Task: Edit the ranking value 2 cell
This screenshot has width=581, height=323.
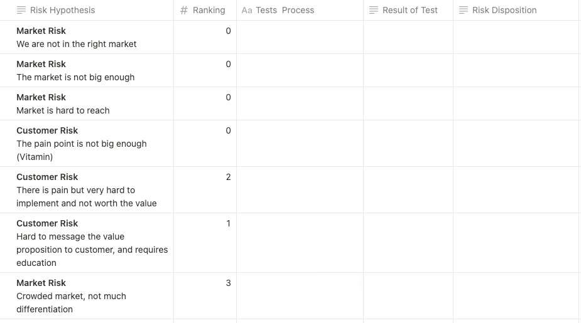Action: pos(205,190)
